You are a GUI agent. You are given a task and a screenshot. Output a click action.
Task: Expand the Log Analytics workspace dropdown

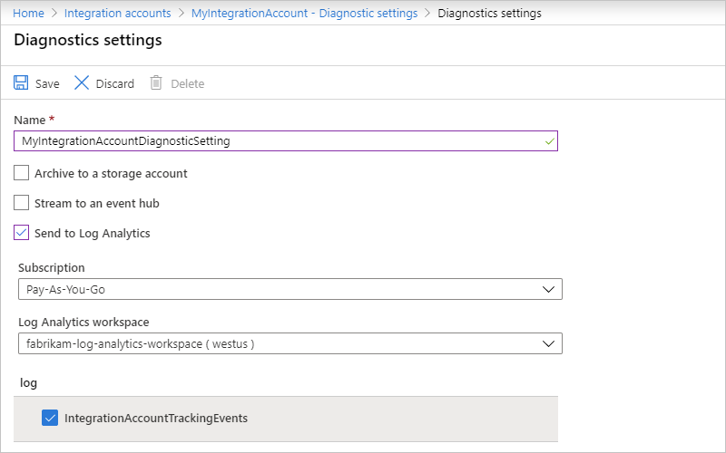289,343
